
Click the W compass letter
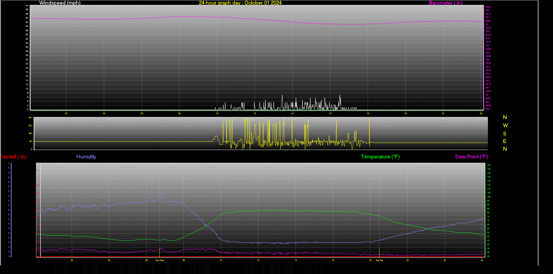[505, 125]
